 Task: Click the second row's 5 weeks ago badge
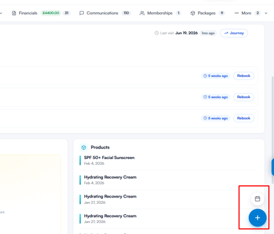[x=215, y=97]
